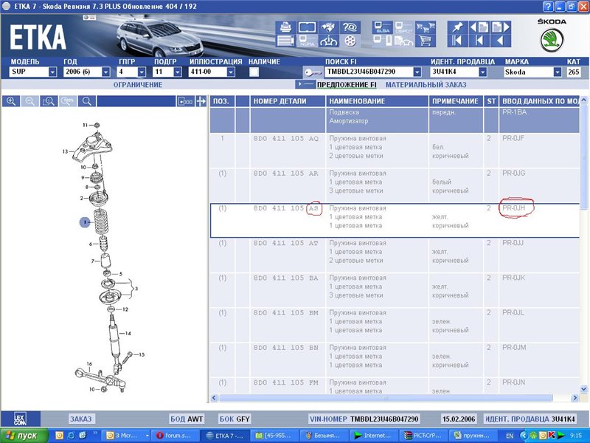590x443 pixels.
Task: Click the zoom region magnifier icon
Action: (x=49, y=101)
